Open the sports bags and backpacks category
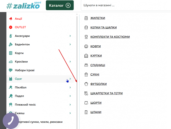Screen dimensions: 171x129 40,122
